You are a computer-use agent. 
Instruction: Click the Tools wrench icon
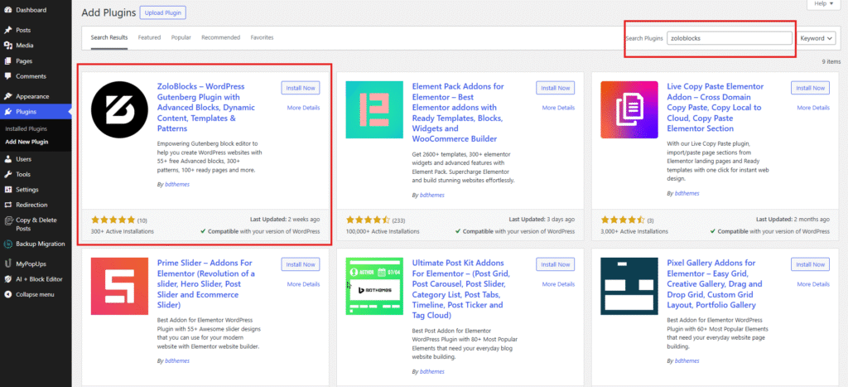[8, 174]
